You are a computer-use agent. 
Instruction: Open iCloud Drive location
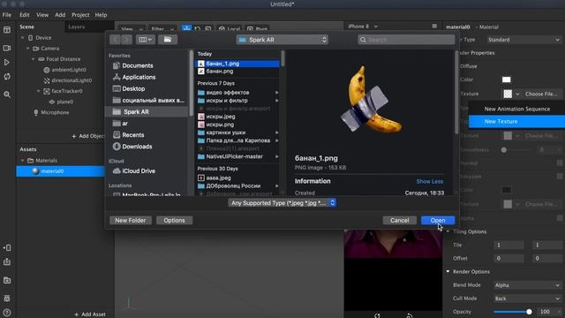click(139, 170)
